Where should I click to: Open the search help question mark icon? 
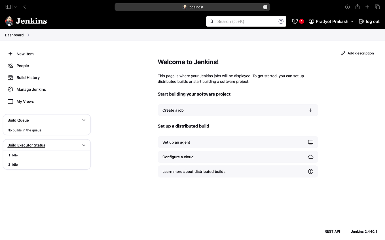281,21
